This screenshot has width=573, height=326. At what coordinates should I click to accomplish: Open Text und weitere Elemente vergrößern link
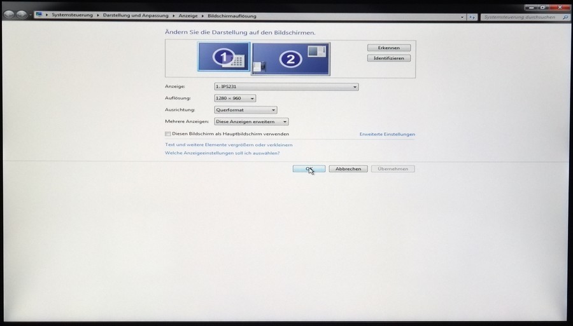pyautogui.click(x=229, y=145)
